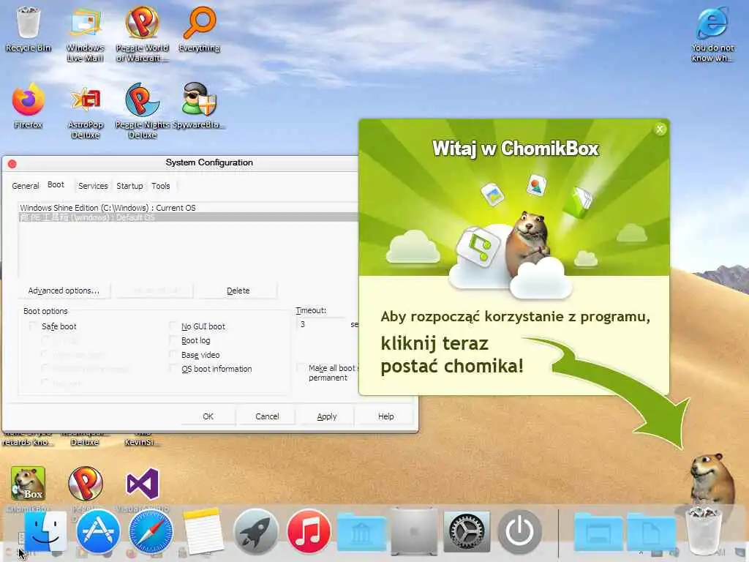Viewport: 749px width, 562px height.
Task: Open the Peggle icon beside ChomikBox
Action: click(x=86, y=485)
